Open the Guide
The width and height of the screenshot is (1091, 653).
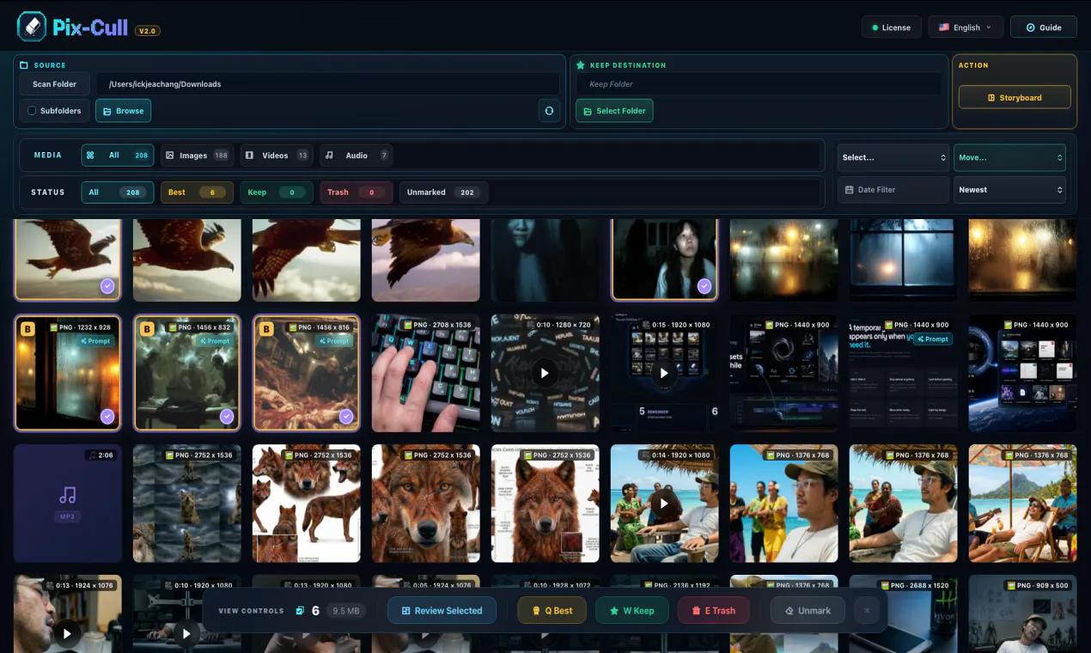(1043, 27)
